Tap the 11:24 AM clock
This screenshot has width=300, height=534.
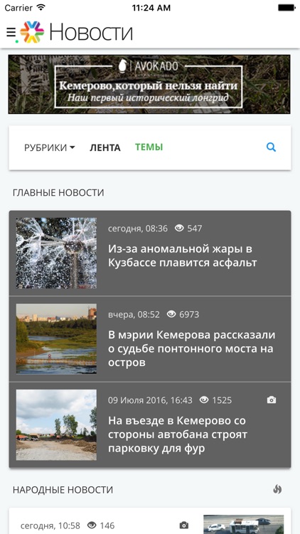(151, 8)
